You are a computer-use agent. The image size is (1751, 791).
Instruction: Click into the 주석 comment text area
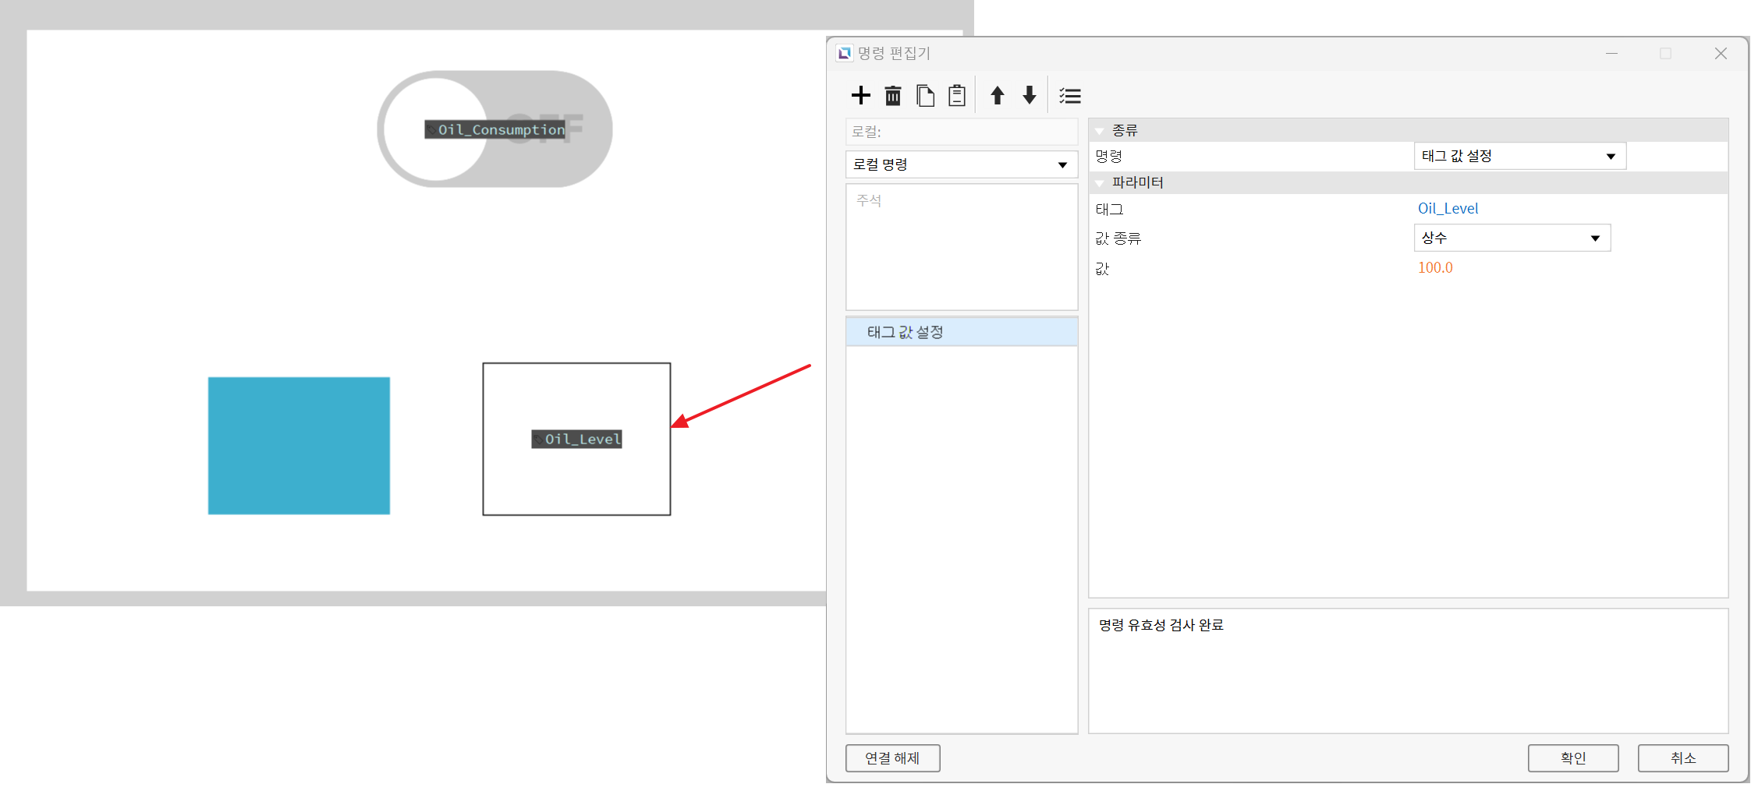pyautogui.click(x=961, y=247)
